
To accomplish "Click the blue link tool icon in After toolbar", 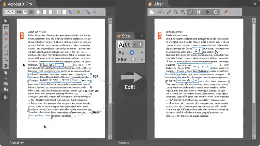I will pos(169,12).
